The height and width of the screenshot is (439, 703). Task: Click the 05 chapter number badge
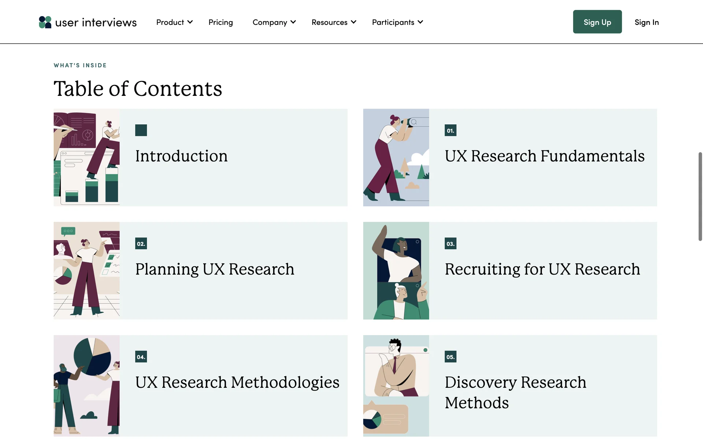click(450, 357)
